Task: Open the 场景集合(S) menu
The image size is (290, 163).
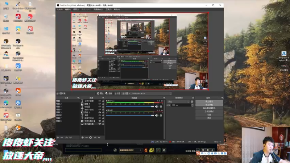Action: [x=98, y=9]
